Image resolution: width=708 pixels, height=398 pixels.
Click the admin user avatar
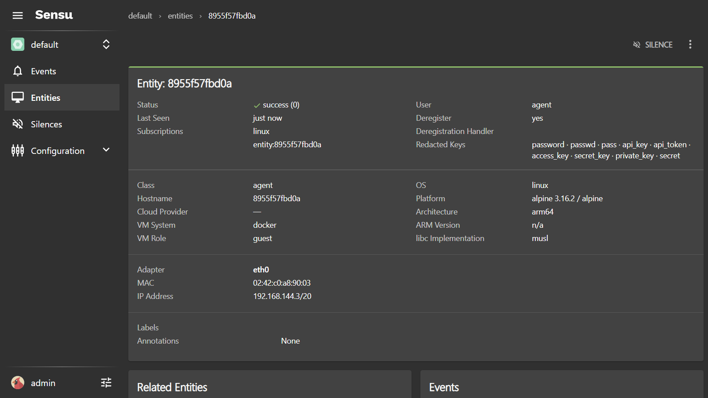click(x=18, y=383)
